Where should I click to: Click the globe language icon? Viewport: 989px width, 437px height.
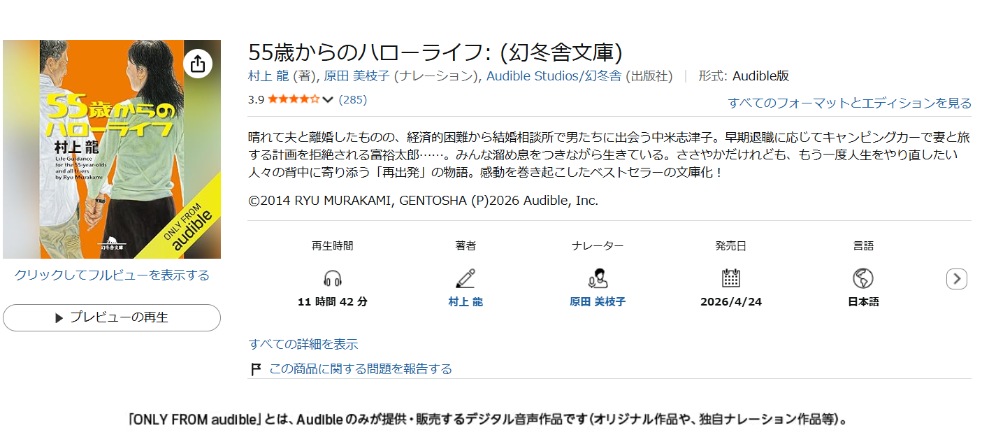click(863, 278)
